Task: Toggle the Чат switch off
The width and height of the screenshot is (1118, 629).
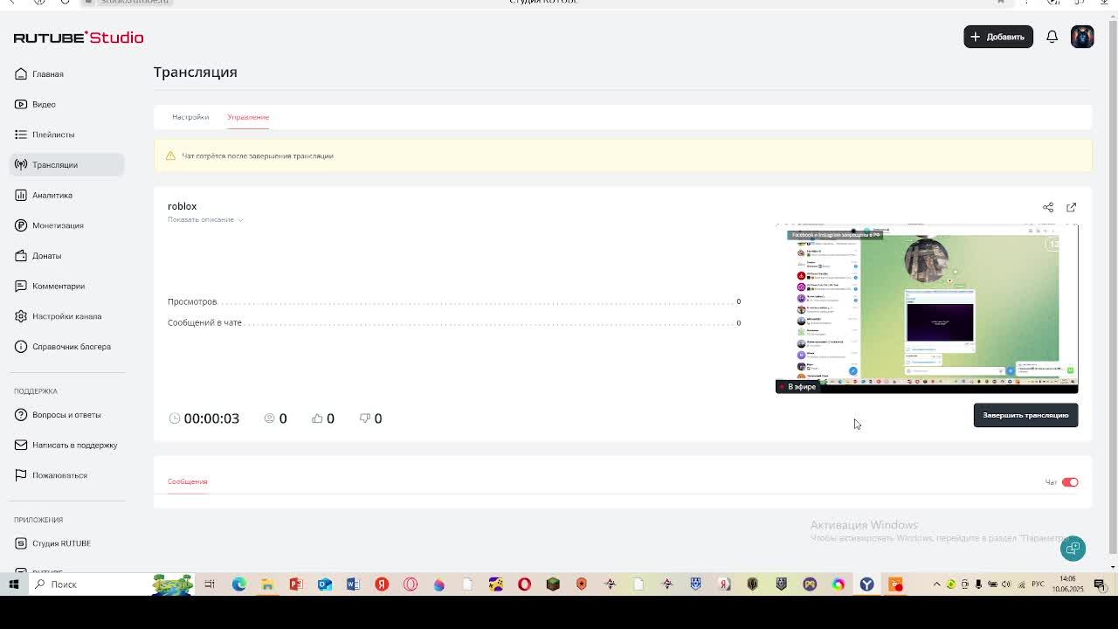Action: point(1070,482)
